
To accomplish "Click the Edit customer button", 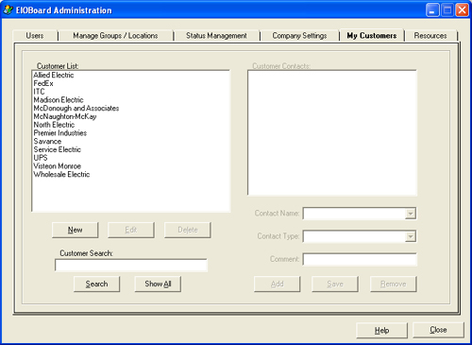I will pyautogui.click(x=131, y=230).
